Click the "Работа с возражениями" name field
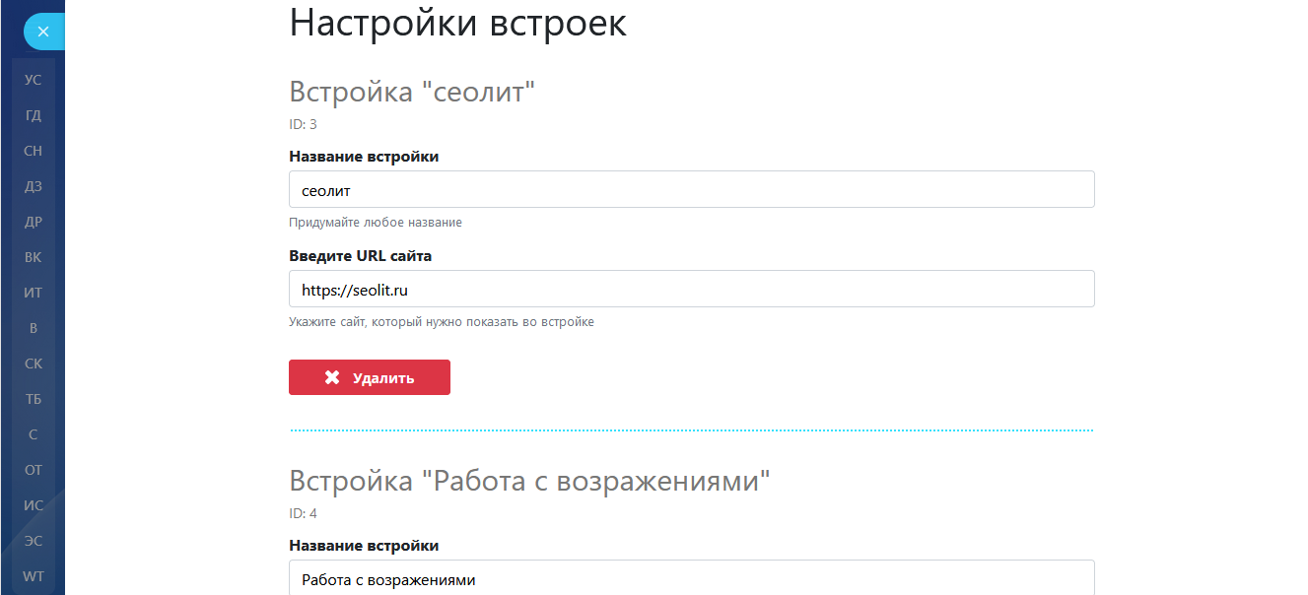 pyautogui.click(x=691, y=578)
